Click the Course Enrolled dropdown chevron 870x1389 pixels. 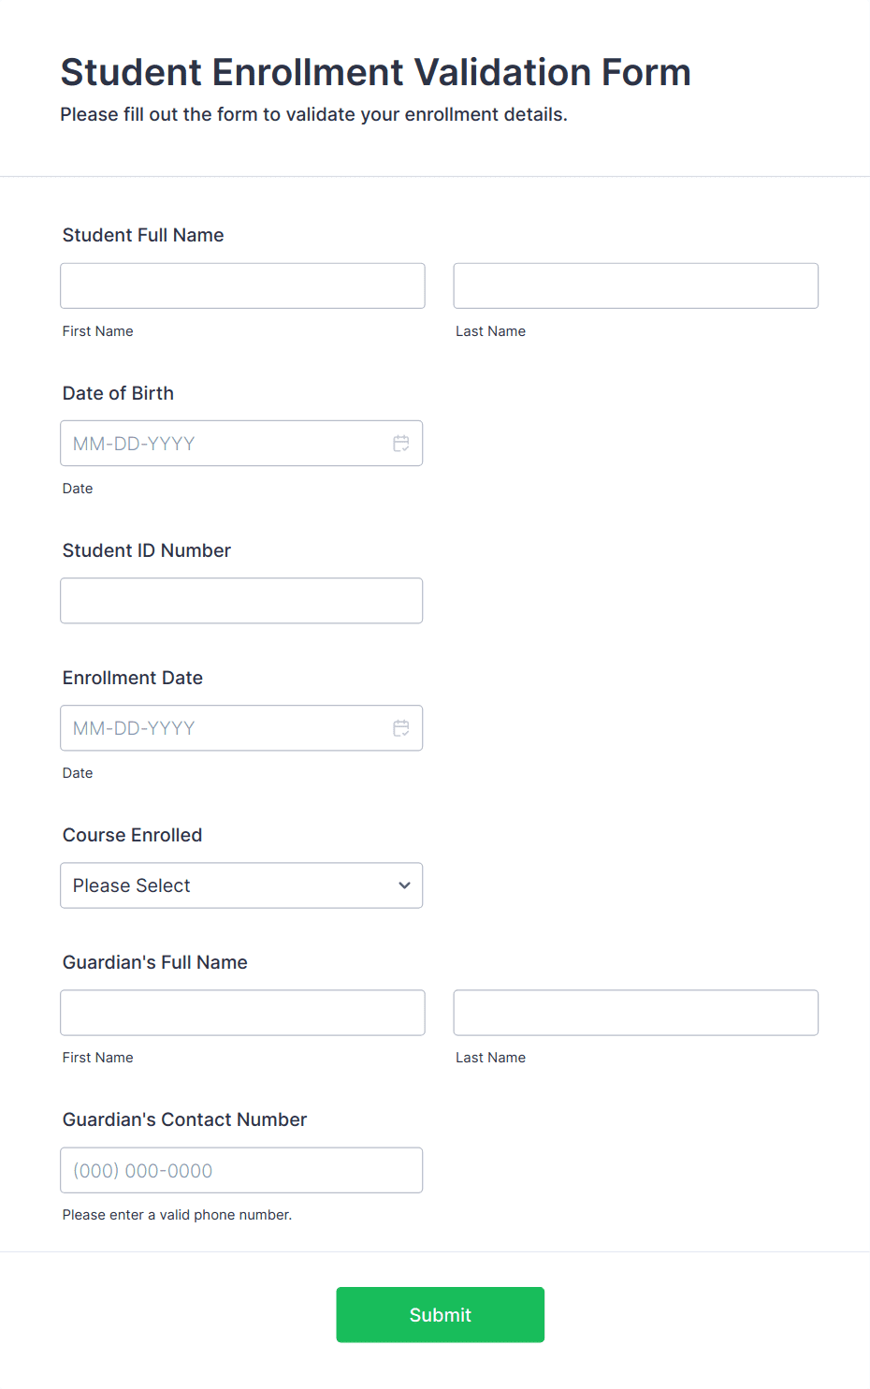[404, 885]
